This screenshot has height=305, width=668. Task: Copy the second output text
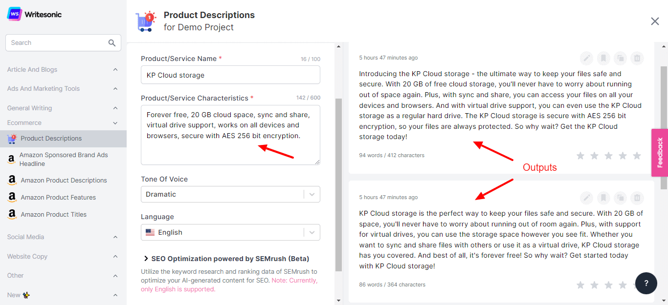[620, 198]
